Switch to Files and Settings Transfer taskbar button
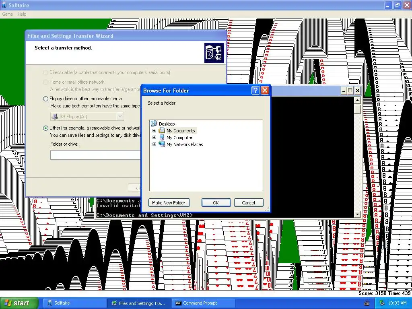Image resolution: width=412 pixels, height=309 pixels. tap(139, 303)
